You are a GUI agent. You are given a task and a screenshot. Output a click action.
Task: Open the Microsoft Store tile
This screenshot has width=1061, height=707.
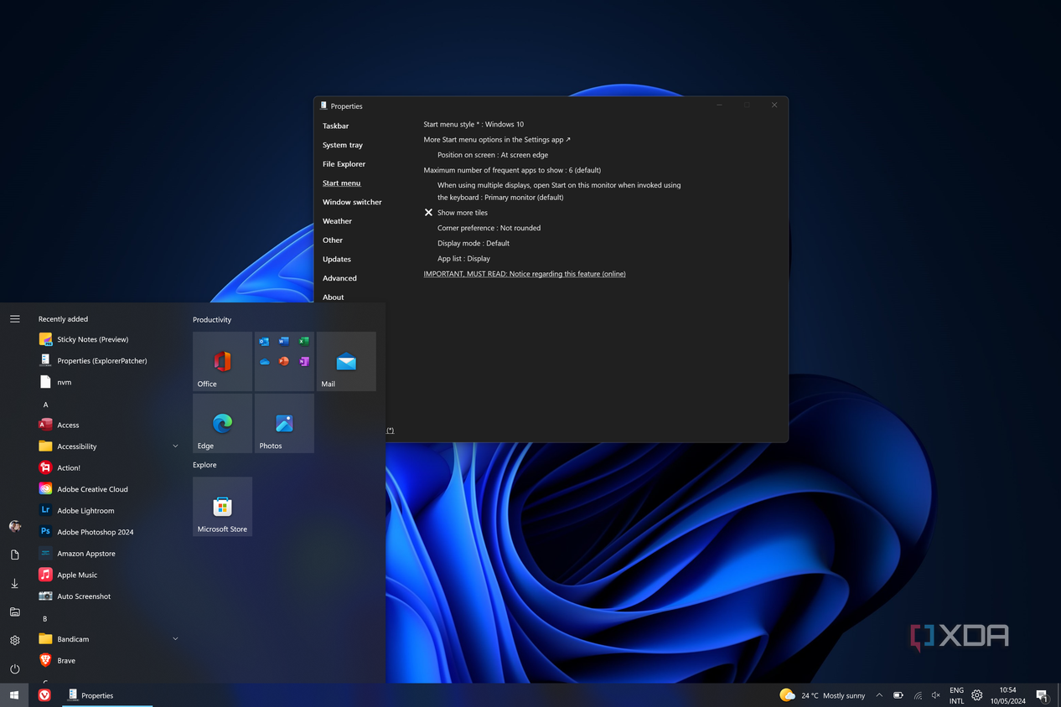222,507
